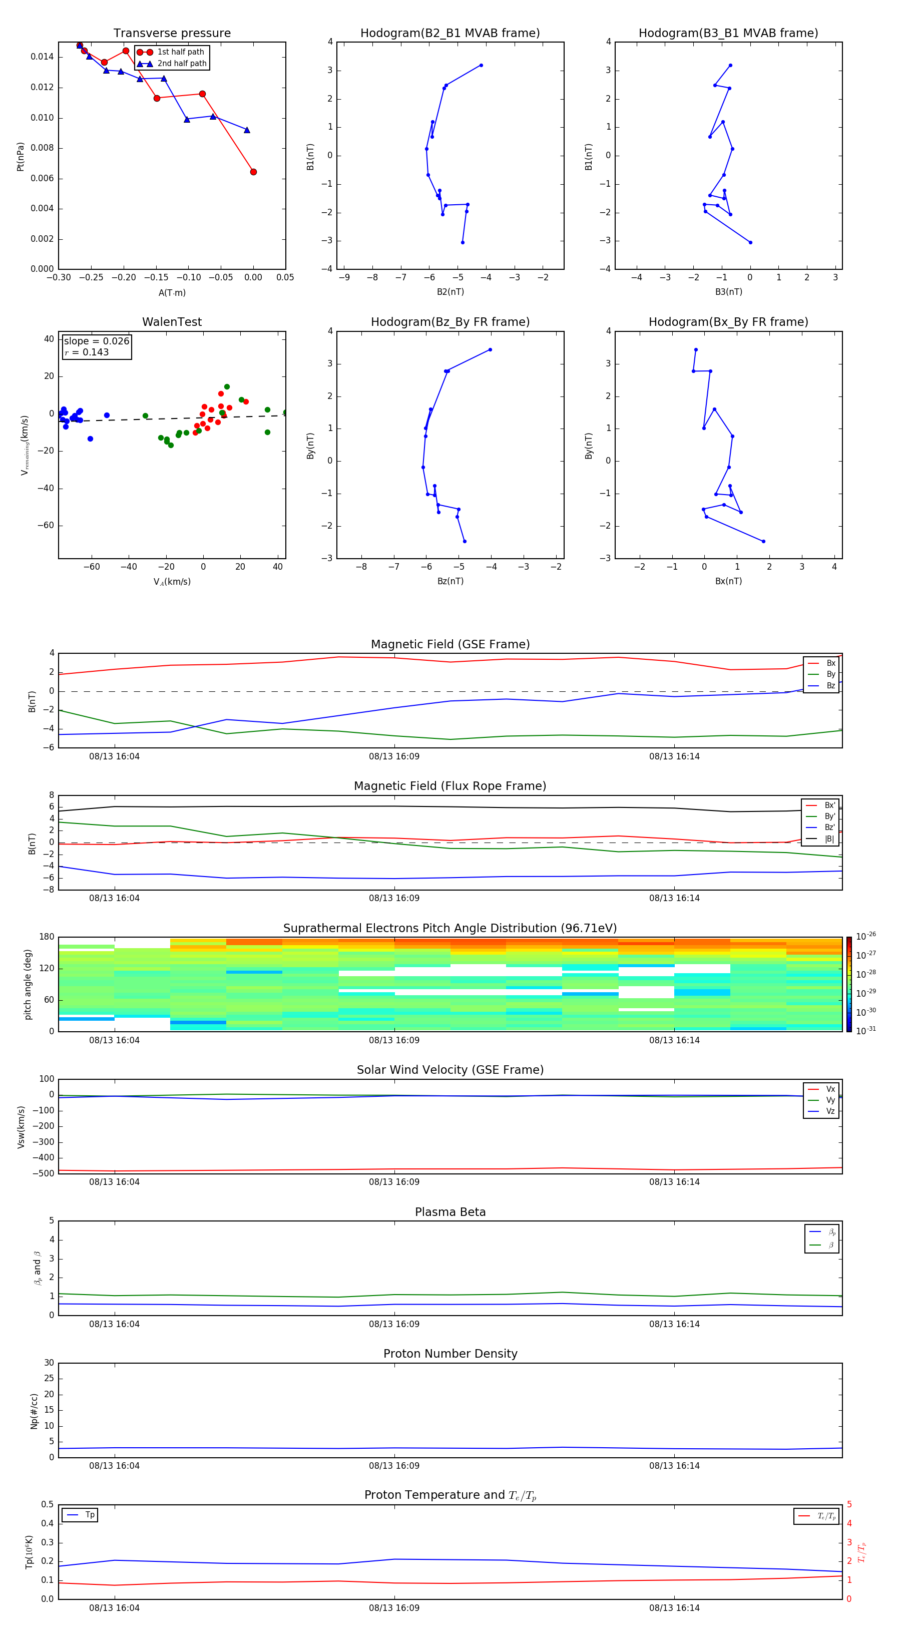Click the 'Proton Number Density' title
Viewport: 901px width, 1652px height.
450,1354
